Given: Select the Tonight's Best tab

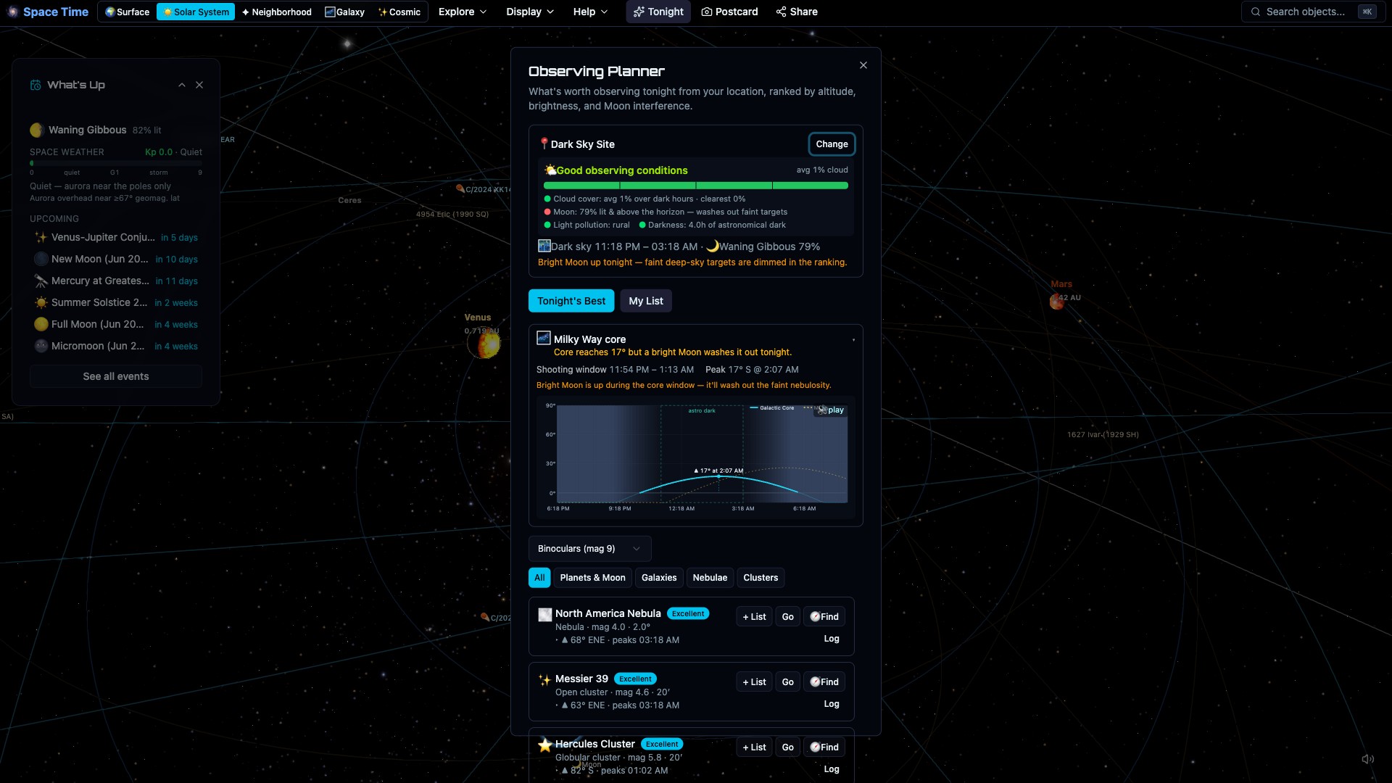Looking at the screenshot, I should tap(571, 301).
